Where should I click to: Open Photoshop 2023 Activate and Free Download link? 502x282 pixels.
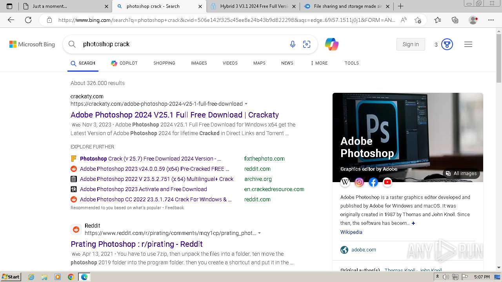(x=144, y=189)
